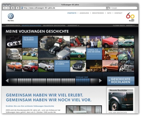Click the address bar URL field
The image size is (142, 116).
pyautogui.click(x=63, y=8)
